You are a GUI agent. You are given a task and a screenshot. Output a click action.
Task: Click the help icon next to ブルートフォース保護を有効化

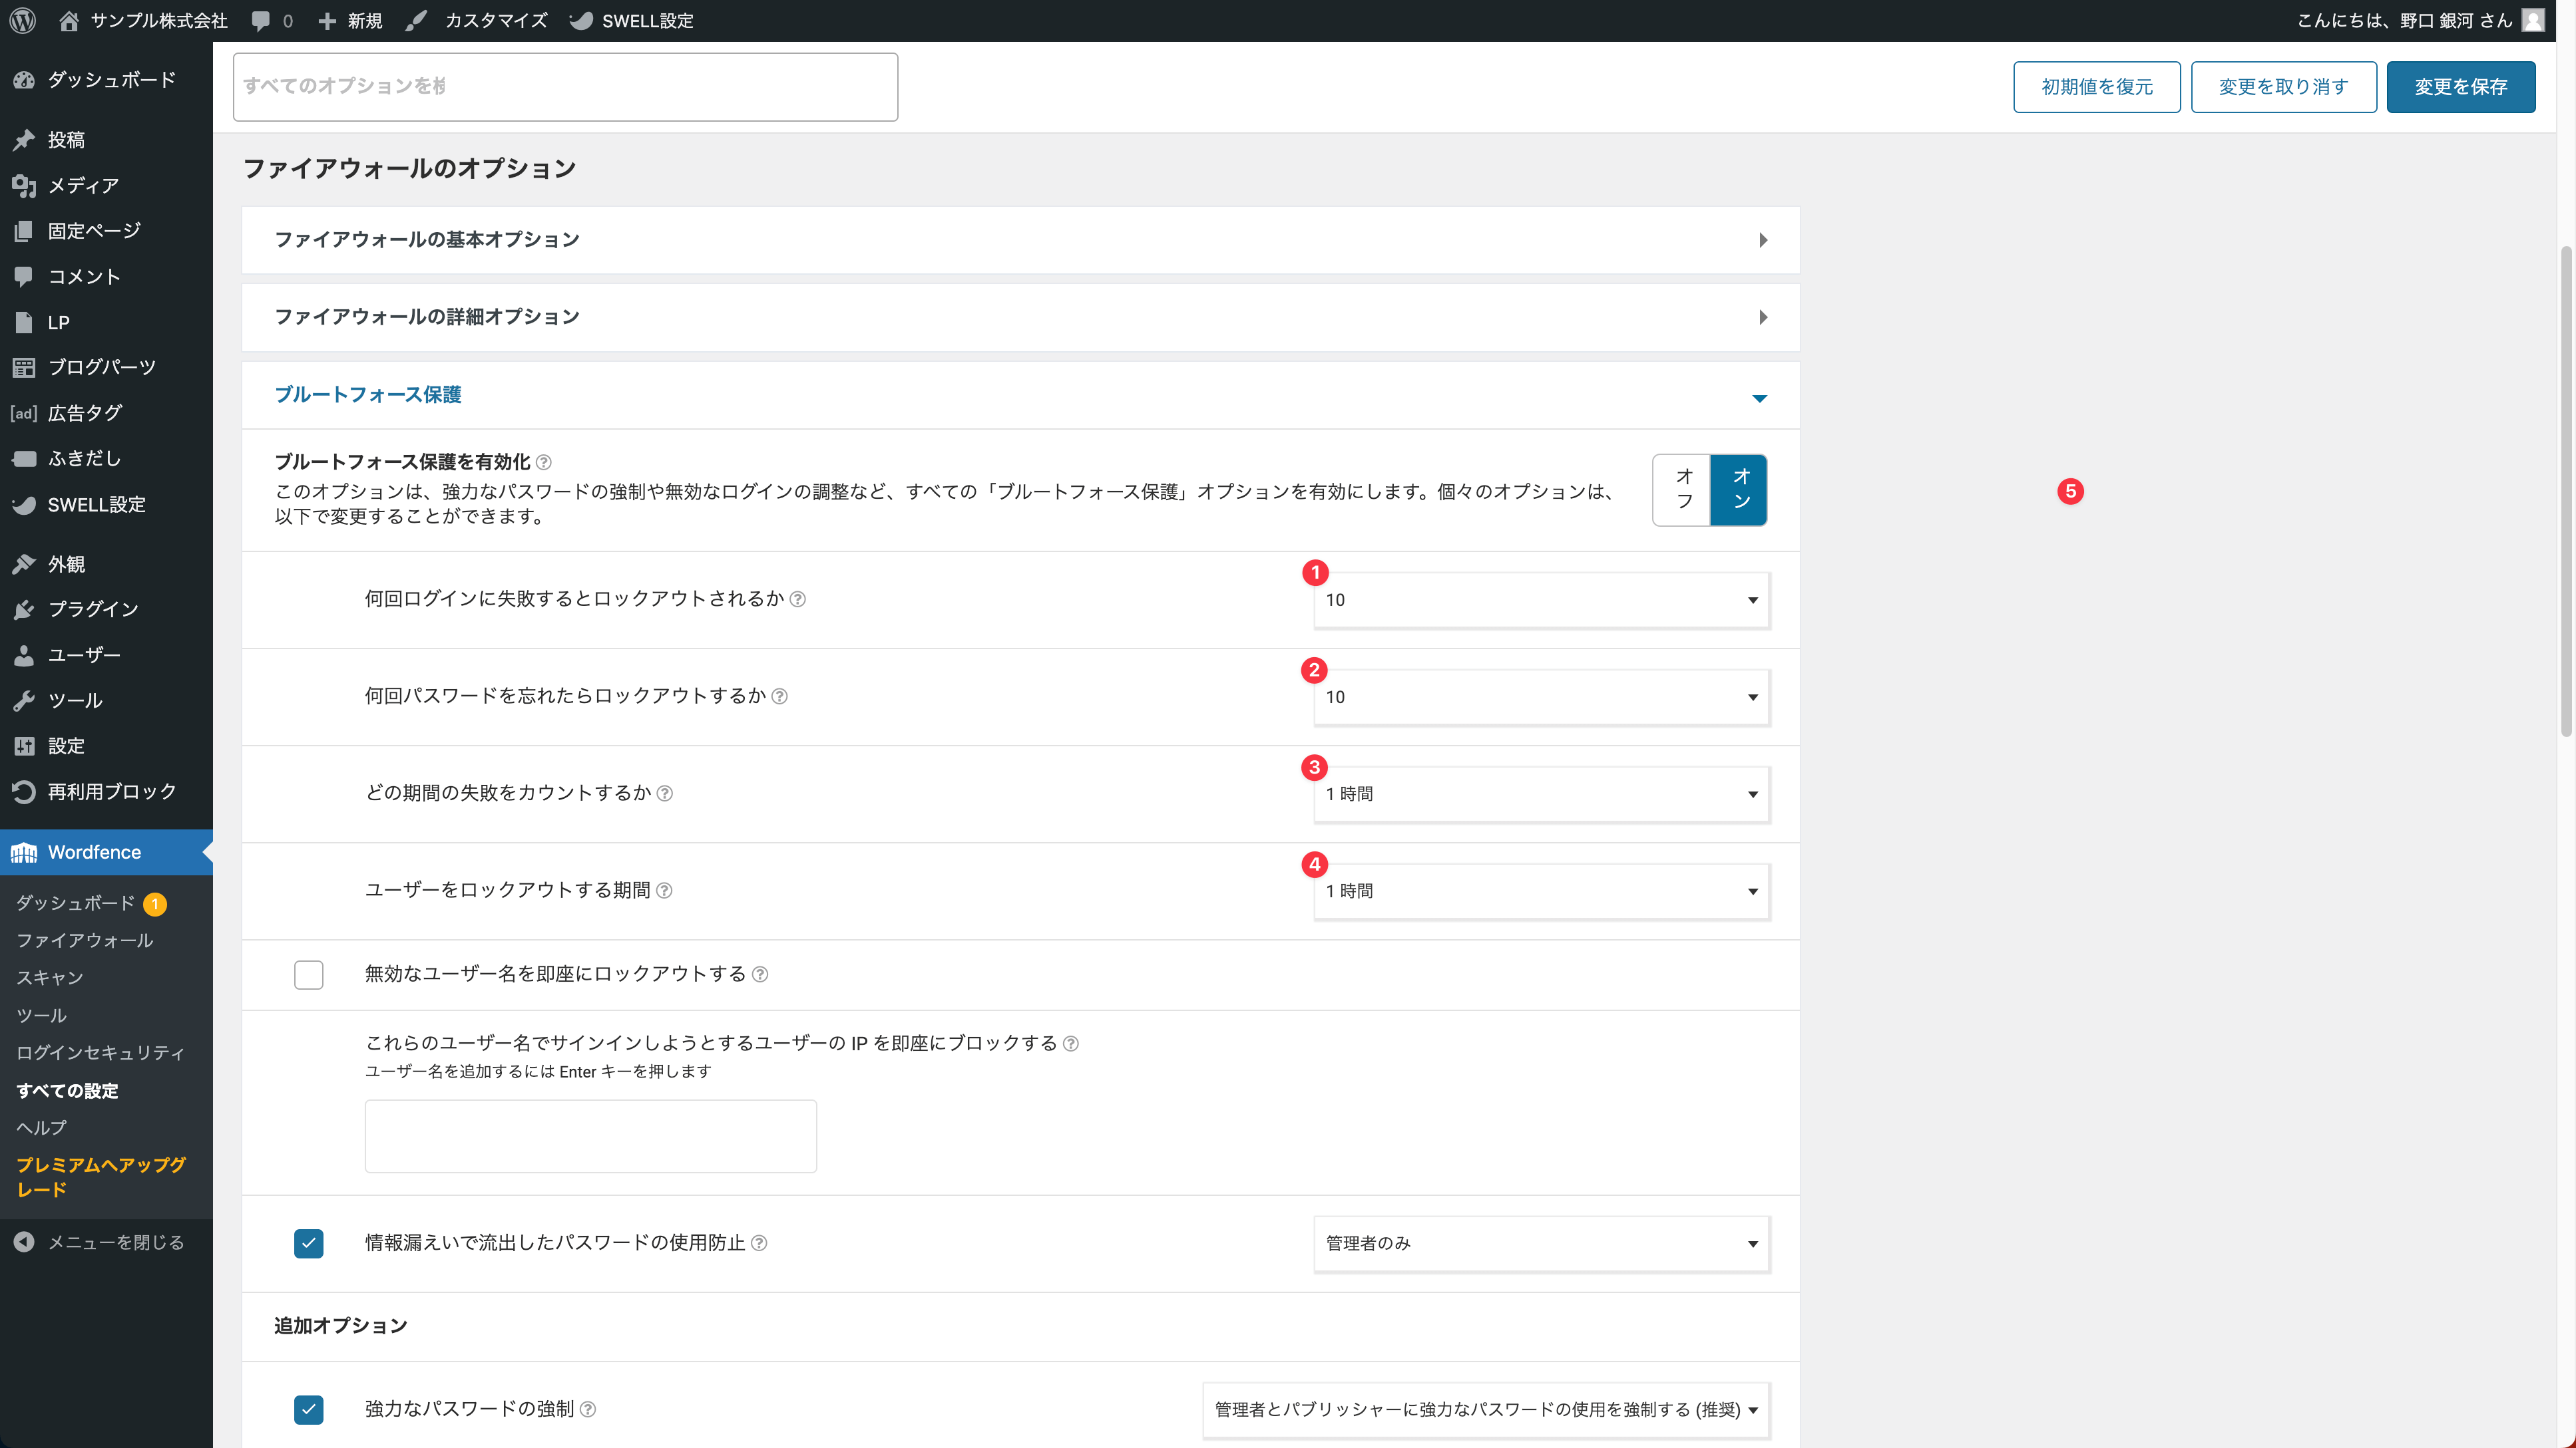pyautogui.click(x=544, y=463)
